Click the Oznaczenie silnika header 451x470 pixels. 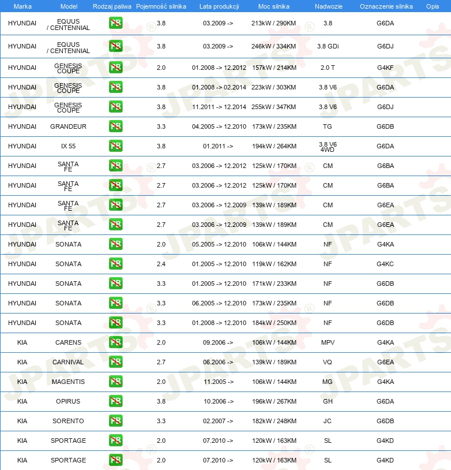point(386,6)
